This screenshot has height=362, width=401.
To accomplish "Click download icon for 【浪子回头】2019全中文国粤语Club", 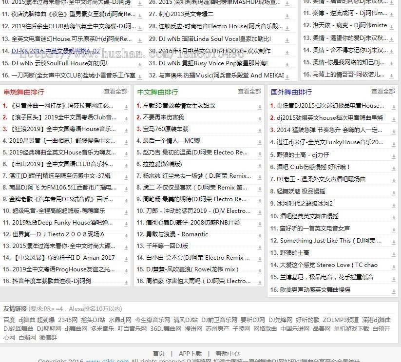I will 126,119.
